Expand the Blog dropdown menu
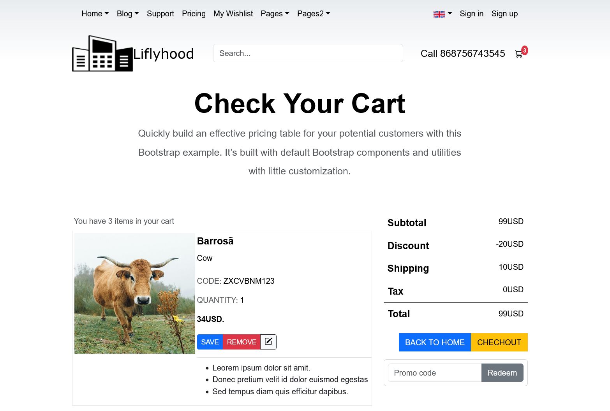Viewport: 610px width, 411px height. click(128, 14)
